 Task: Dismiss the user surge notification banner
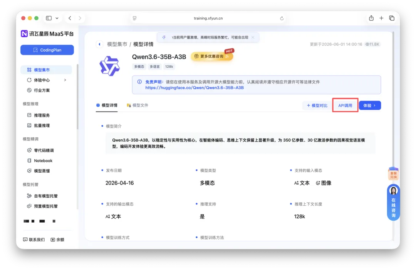(253, 37)
